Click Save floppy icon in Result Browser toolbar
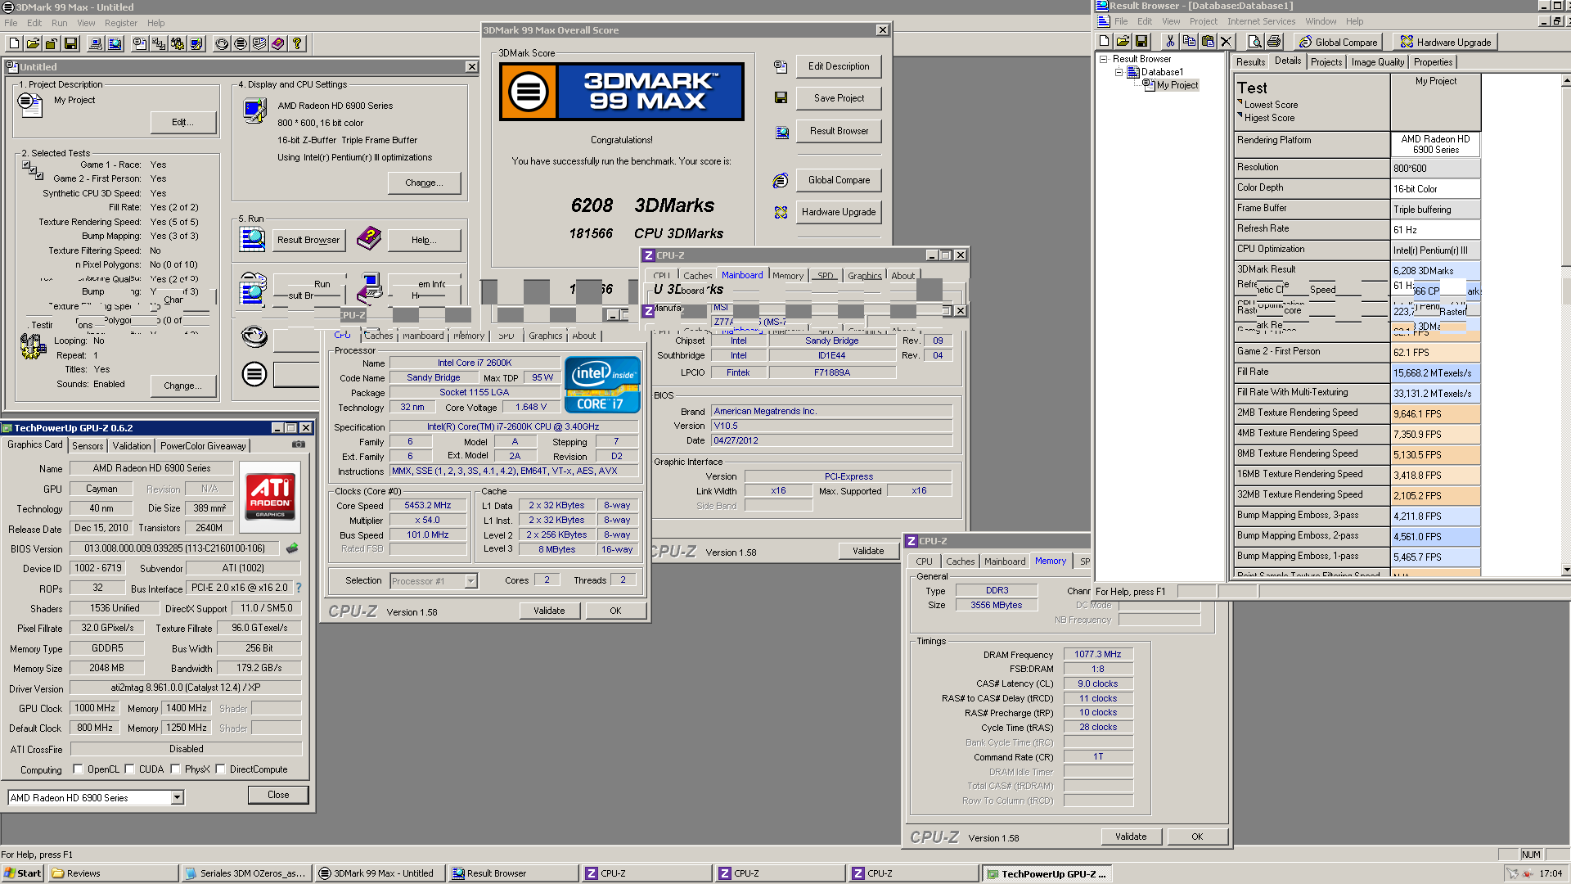This screenshot has height=884, width=1571. click(x=1141, y=42)
